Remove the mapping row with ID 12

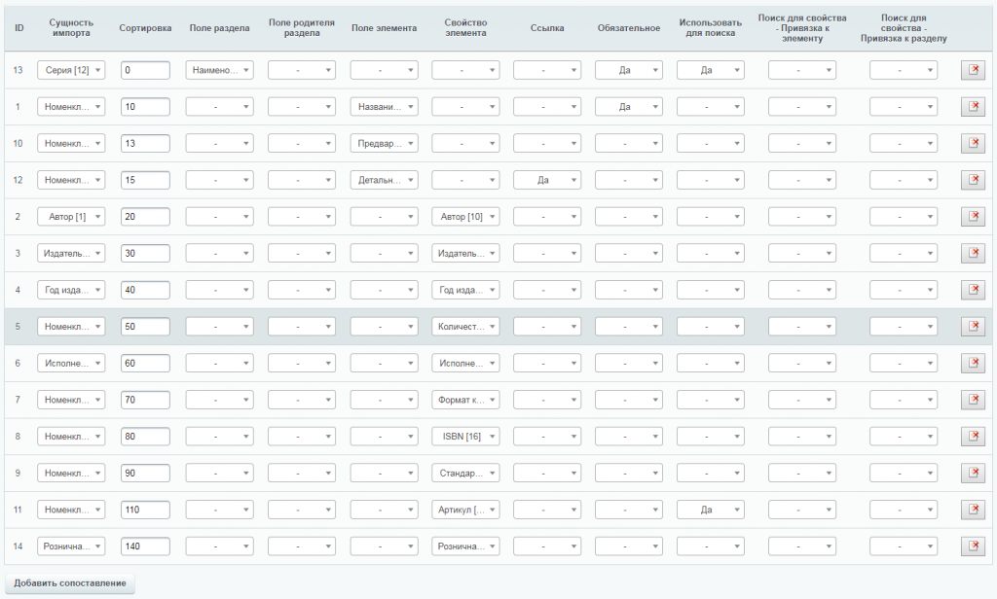(973, 180)
